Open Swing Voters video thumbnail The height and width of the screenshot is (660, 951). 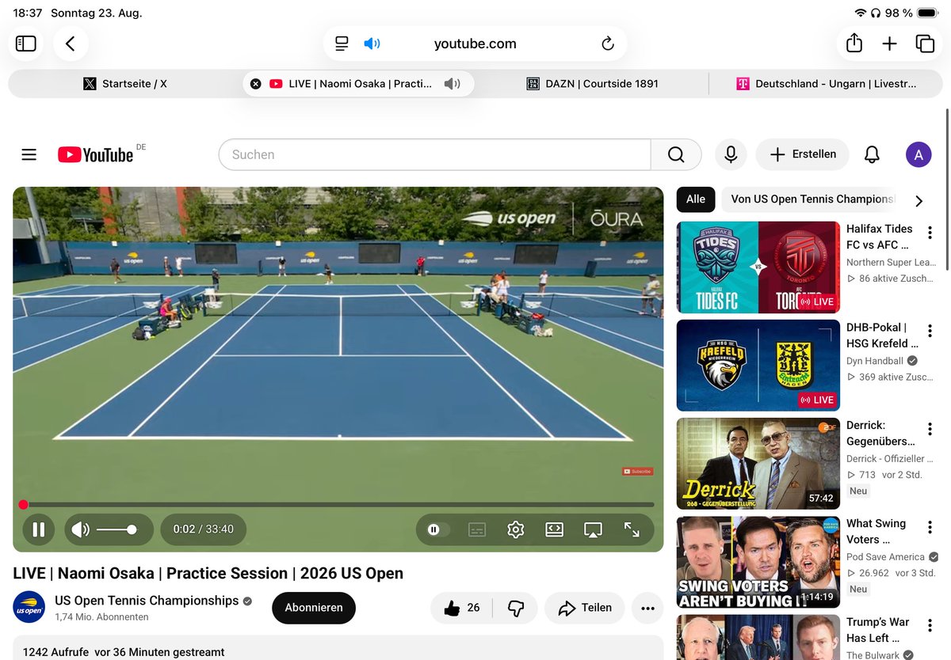(x=758, y=562)
